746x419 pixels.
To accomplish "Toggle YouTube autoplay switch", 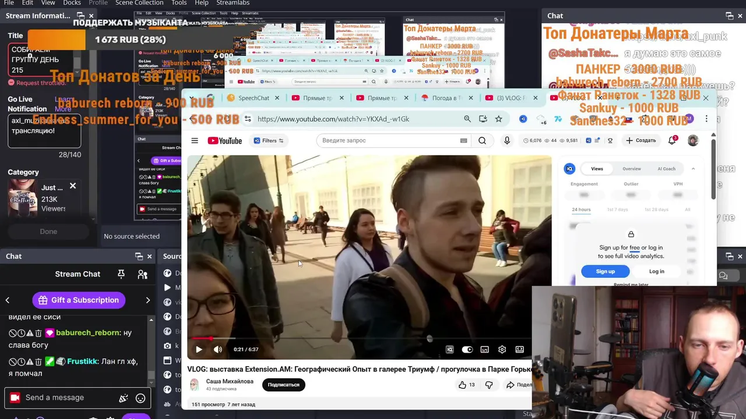I will pos(467,349).
